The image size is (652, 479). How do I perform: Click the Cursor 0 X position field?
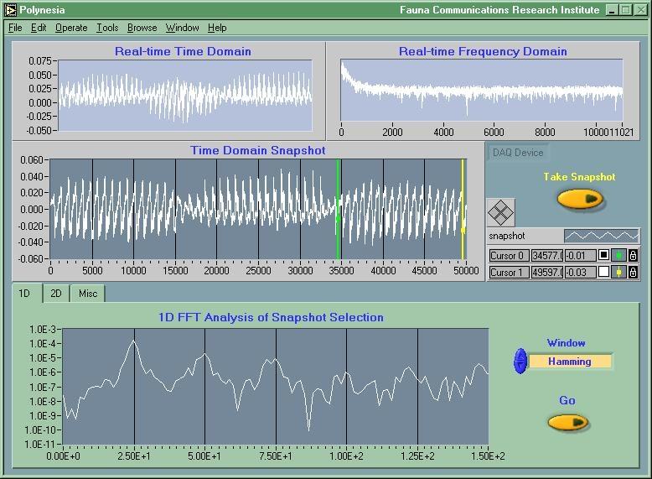547,256
